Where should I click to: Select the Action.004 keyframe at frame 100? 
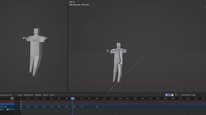click(x=97, y=107)
